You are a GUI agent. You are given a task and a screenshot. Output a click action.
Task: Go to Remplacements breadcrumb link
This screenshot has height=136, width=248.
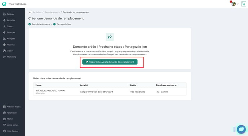[x=52, y=12]
